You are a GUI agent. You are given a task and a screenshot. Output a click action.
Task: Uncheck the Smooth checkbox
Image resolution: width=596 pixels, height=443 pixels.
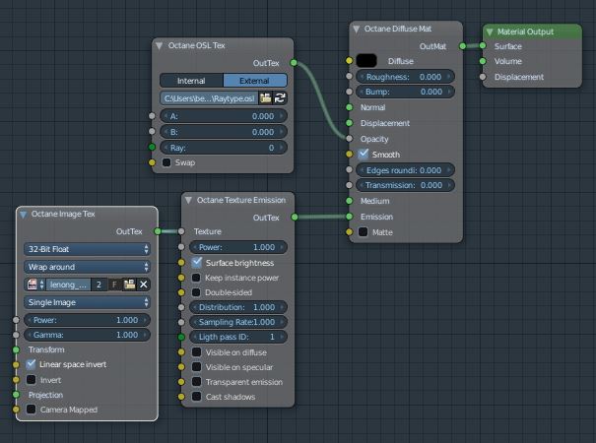pos(364,154)
